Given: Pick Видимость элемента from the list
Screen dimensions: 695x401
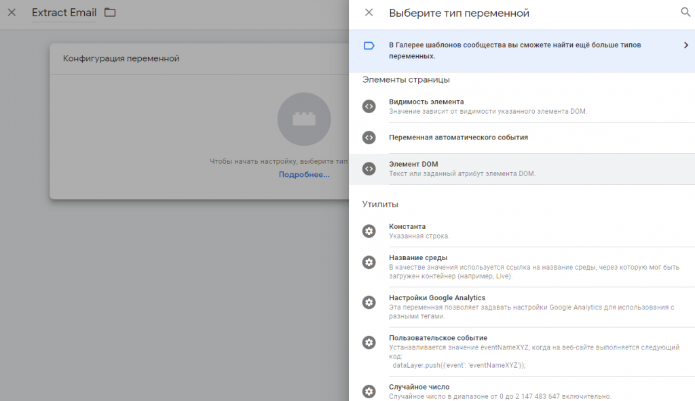Looking at the screenshot, I should [426, 102].
